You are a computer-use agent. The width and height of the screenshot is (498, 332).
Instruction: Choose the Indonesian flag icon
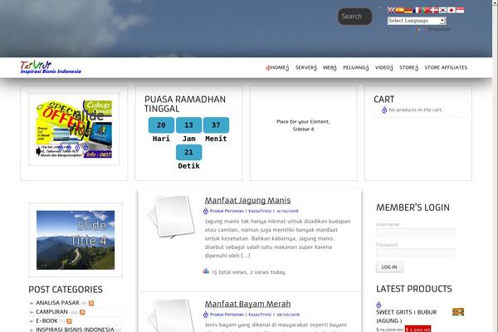(x=460, y=10)
